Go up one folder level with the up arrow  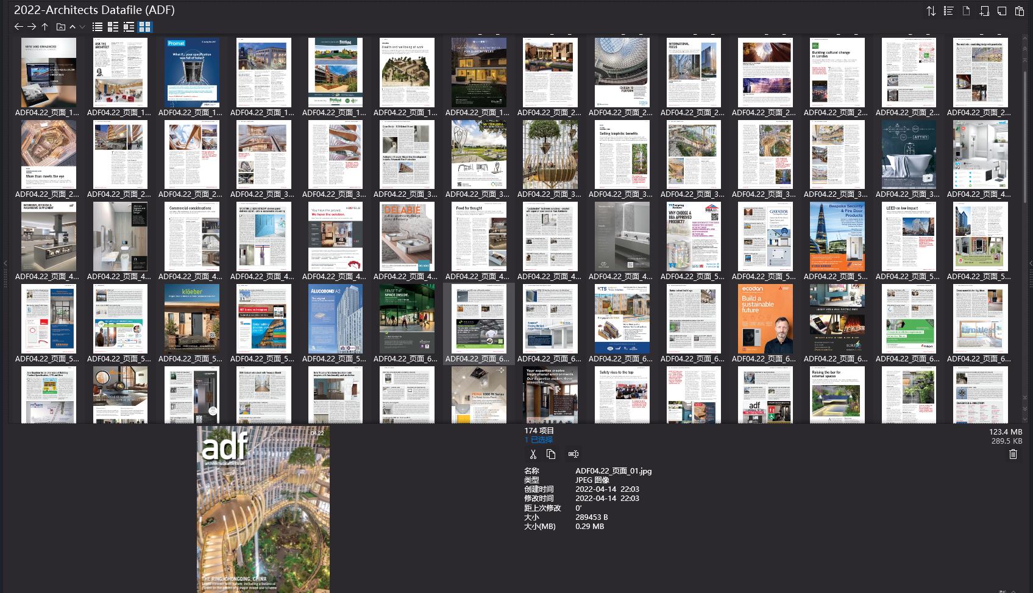click(x=44, y=26)
